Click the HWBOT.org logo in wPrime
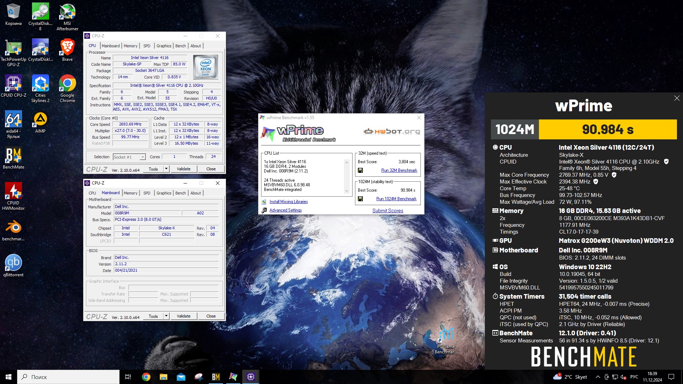This screenshot has height=384, width=683. [x=392, y=132]
